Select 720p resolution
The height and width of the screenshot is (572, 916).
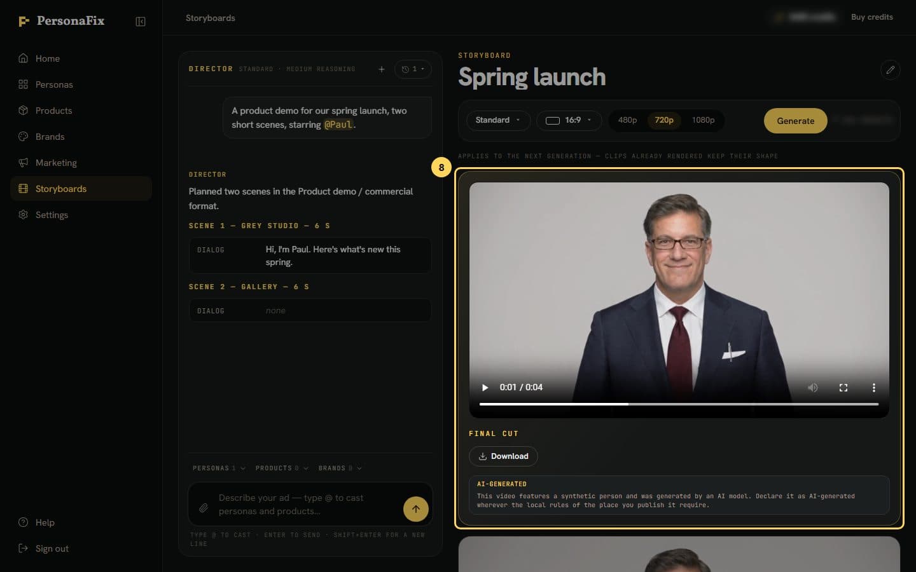point(664,120)
